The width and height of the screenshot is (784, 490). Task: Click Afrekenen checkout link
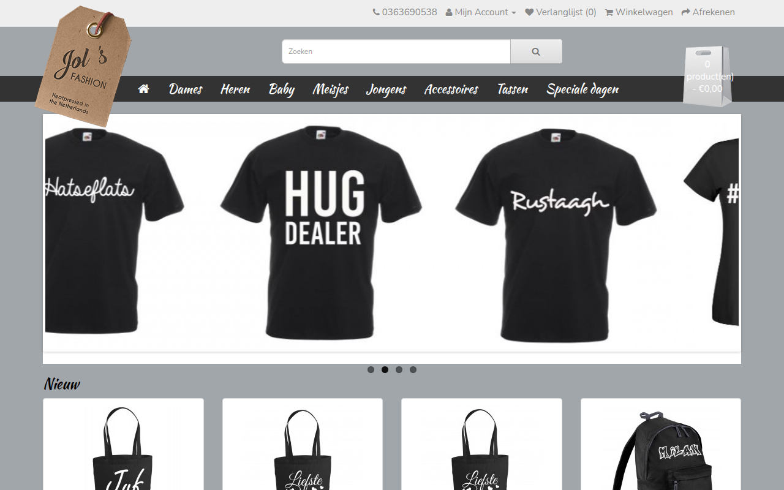[x=708, y=12]
